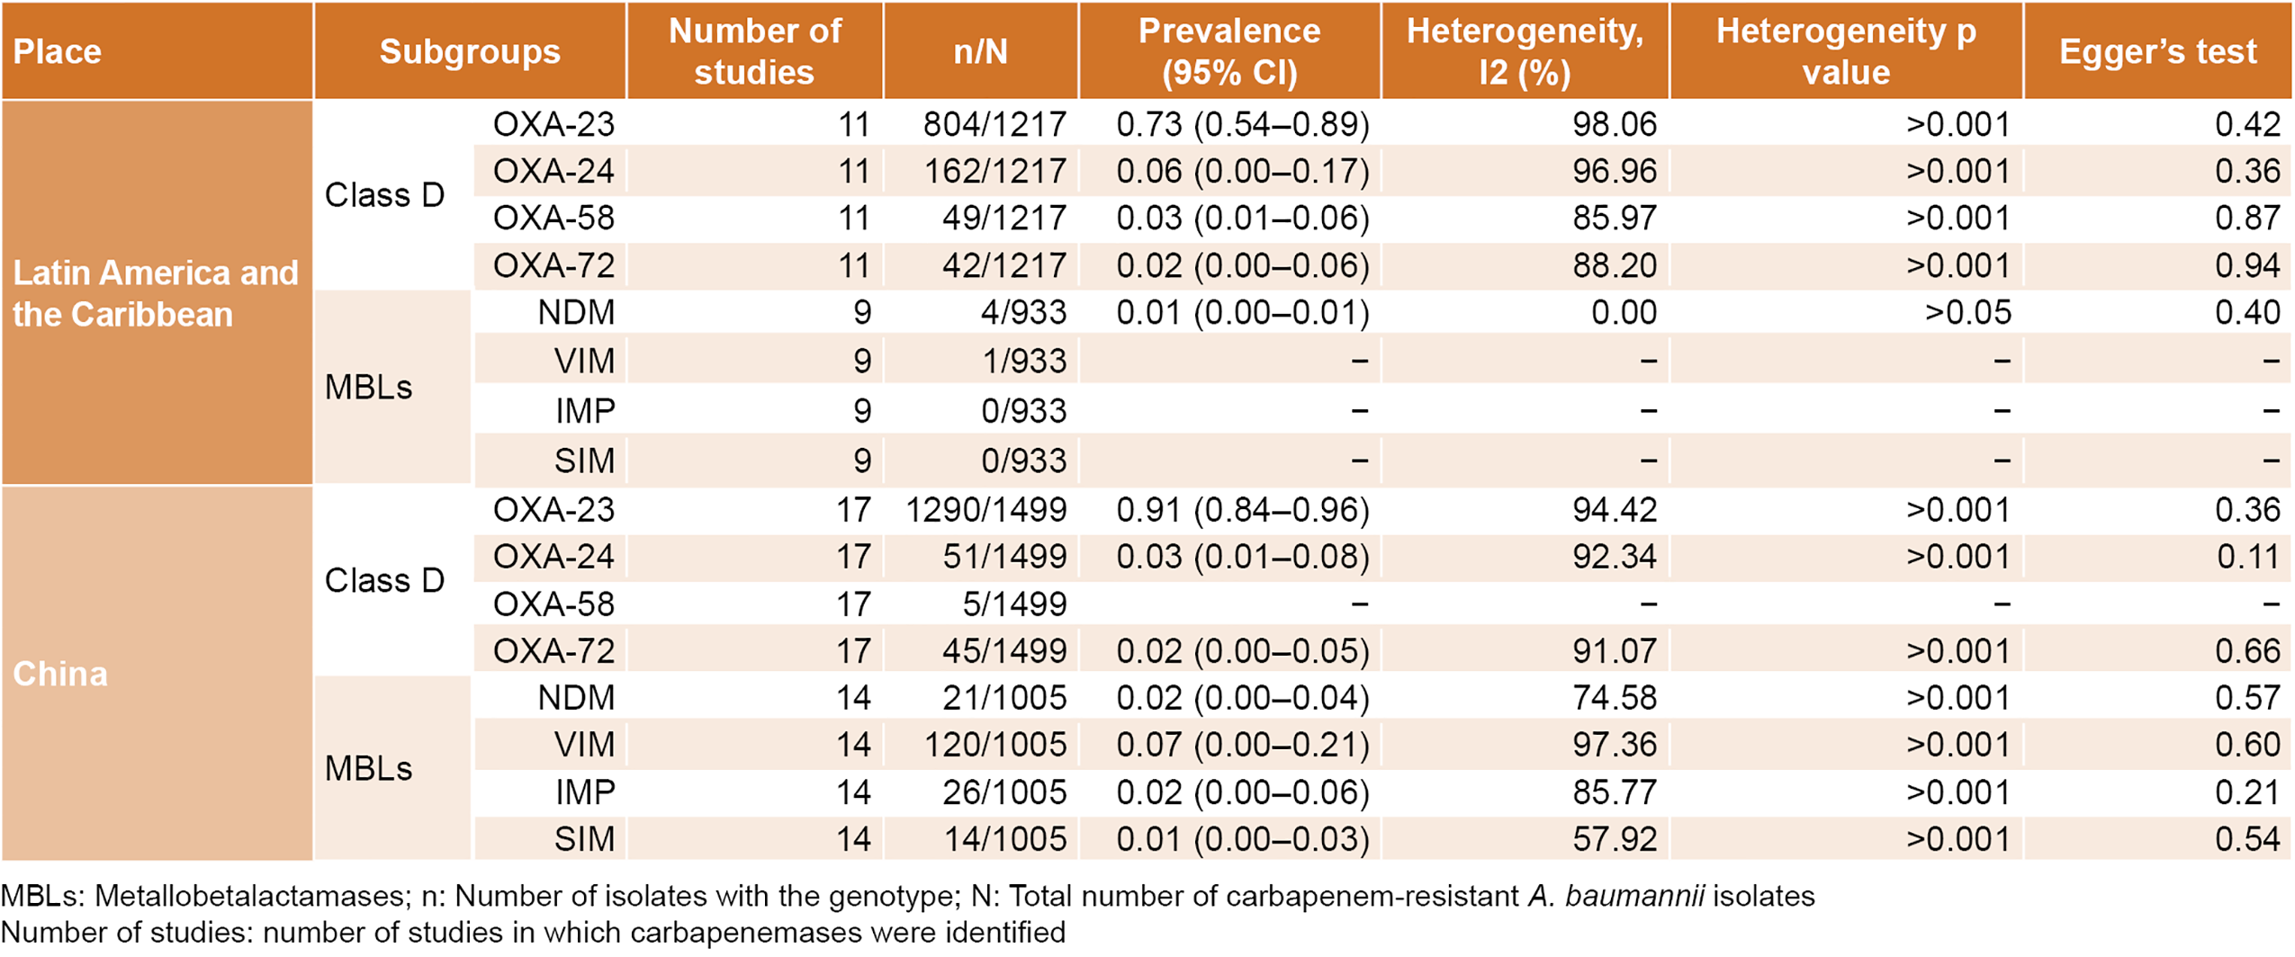Select the Latin America and the Caribbean cell
Screen dimensions: 2295x957
pos(156,293)
